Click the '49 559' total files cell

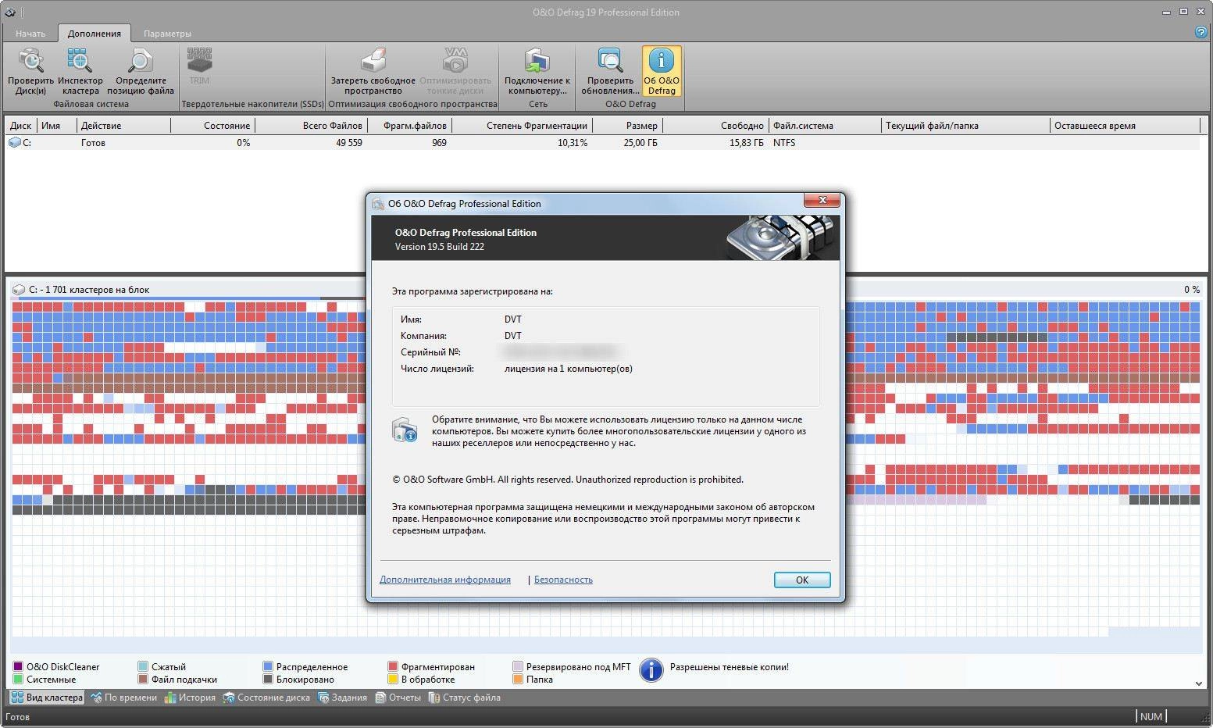pos(349,143)
